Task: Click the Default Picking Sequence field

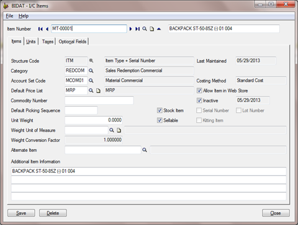Action: tap(81, 110)
